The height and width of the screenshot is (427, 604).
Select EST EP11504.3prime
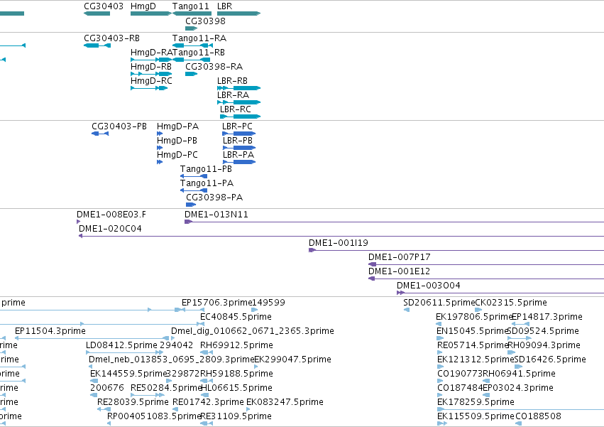50,331
